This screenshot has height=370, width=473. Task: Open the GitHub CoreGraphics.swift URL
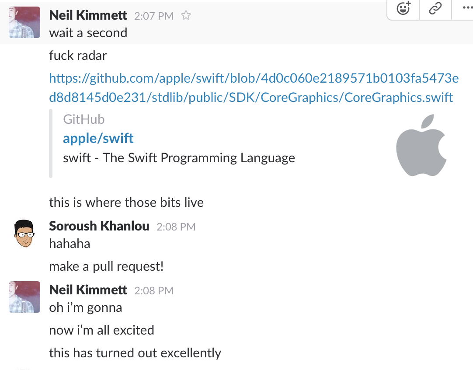click(254, 88)
